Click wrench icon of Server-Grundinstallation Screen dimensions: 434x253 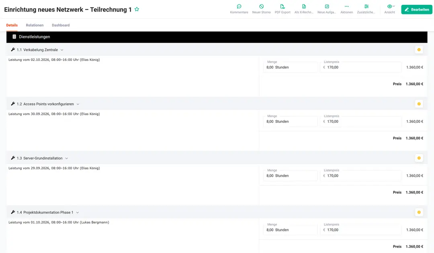(13, 158)
